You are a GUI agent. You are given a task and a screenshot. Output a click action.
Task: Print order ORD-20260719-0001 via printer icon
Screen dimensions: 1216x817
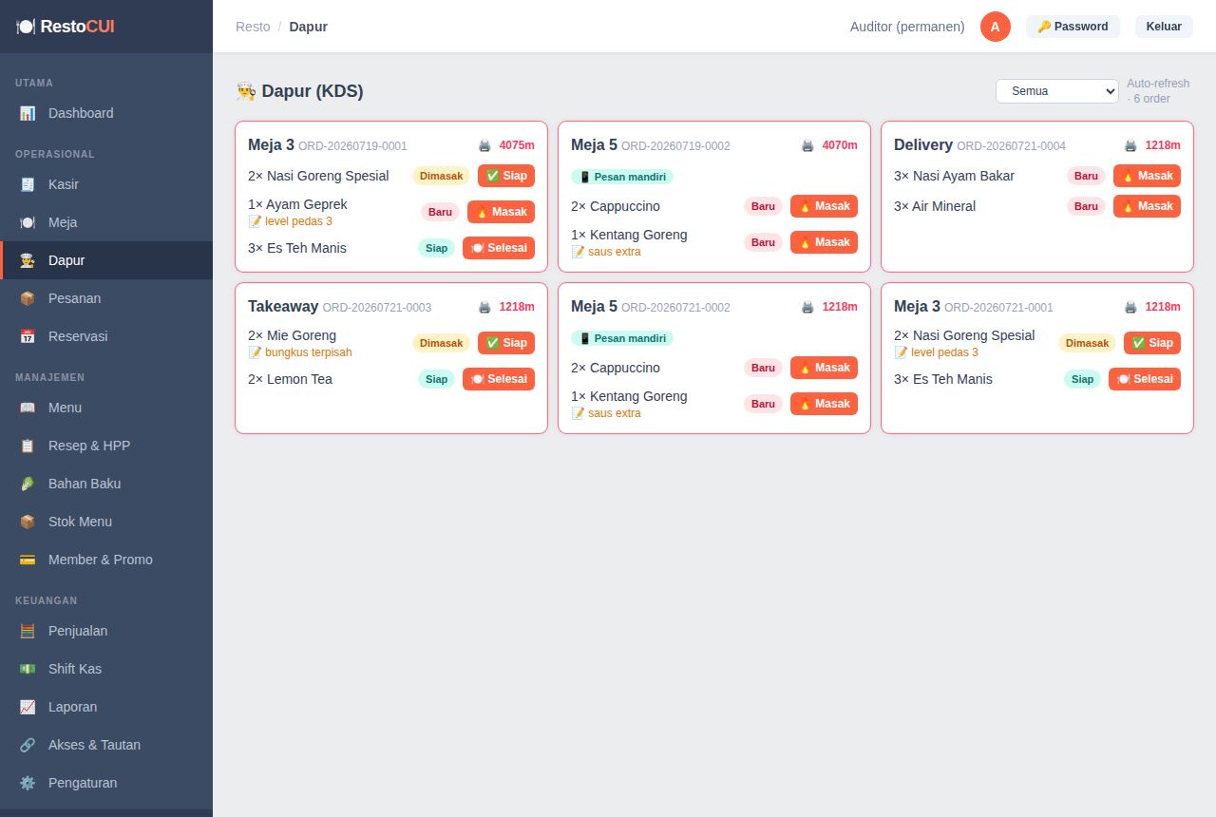tap(484, 145)
